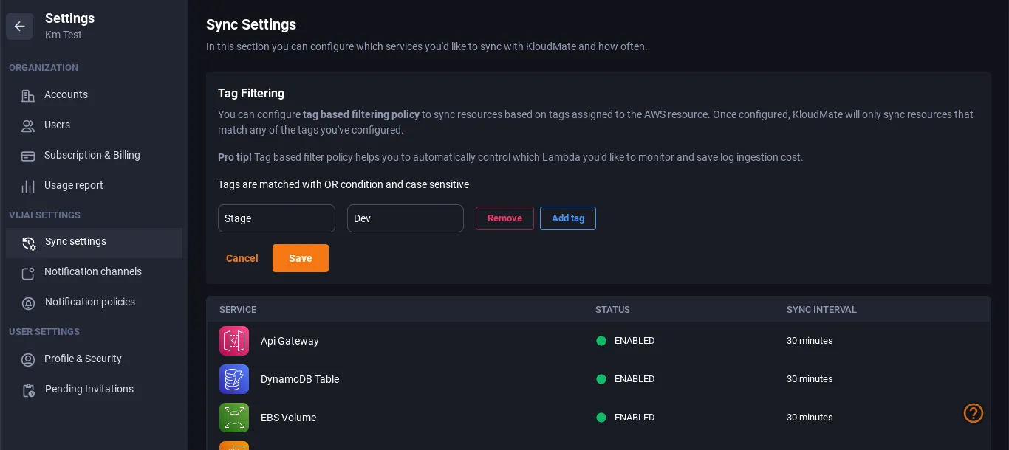Save the tag filtering settings

point(301,258)
